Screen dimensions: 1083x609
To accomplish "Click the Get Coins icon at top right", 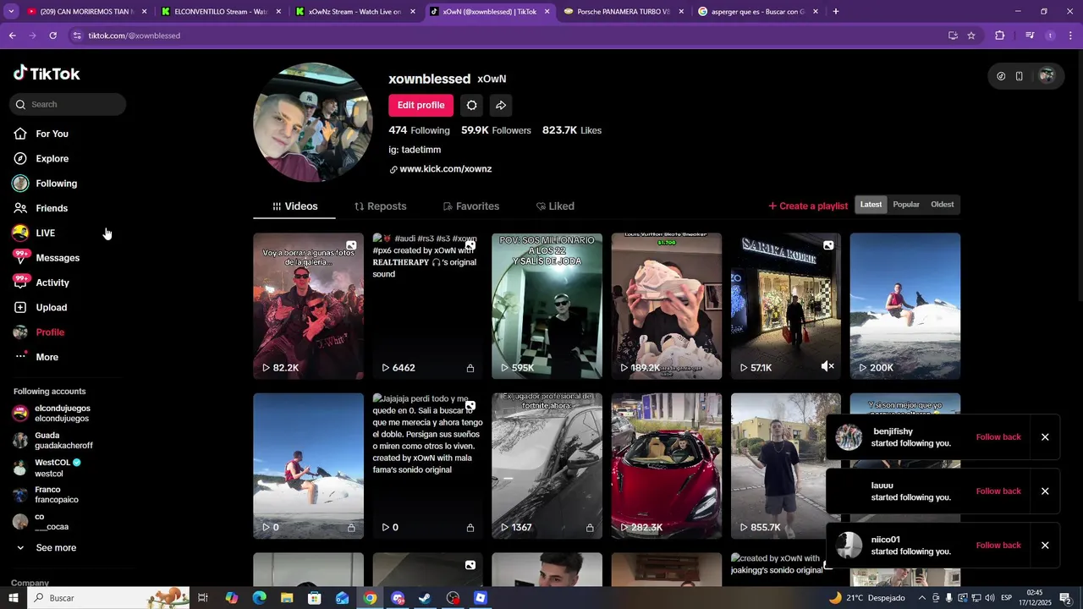I will 1001,76.
